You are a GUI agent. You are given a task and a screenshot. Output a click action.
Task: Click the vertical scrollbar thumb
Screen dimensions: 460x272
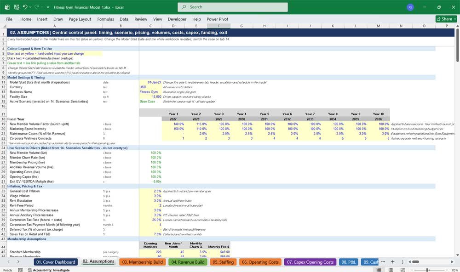pos(457,45)
